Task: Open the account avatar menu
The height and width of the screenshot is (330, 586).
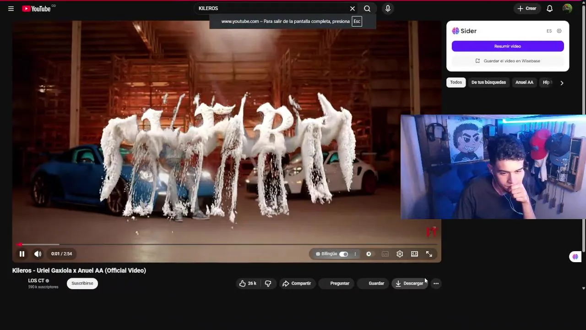Action: click(x=567, y=8)
